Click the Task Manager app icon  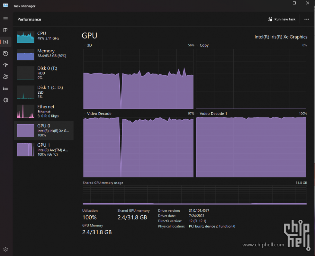(5, 5)
